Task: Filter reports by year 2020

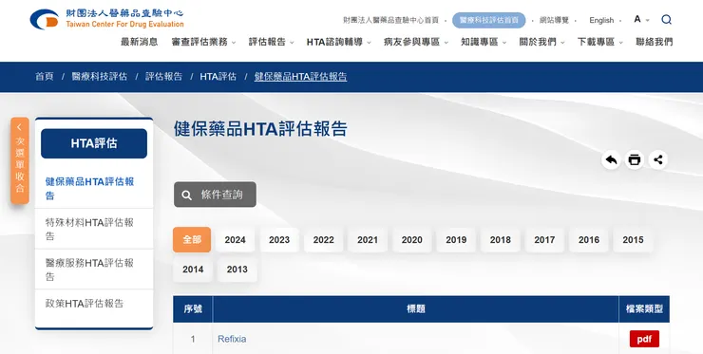Action: pos(412,240)
